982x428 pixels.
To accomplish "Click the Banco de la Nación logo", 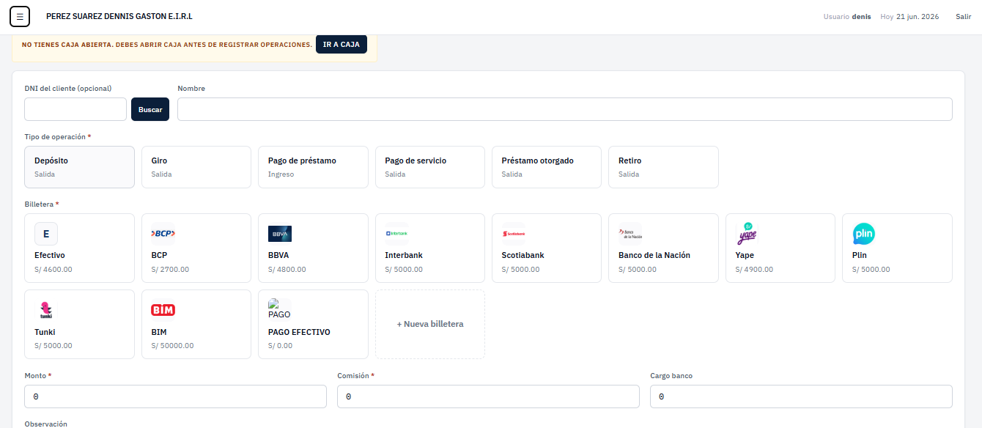I will (x=630, y=234).
